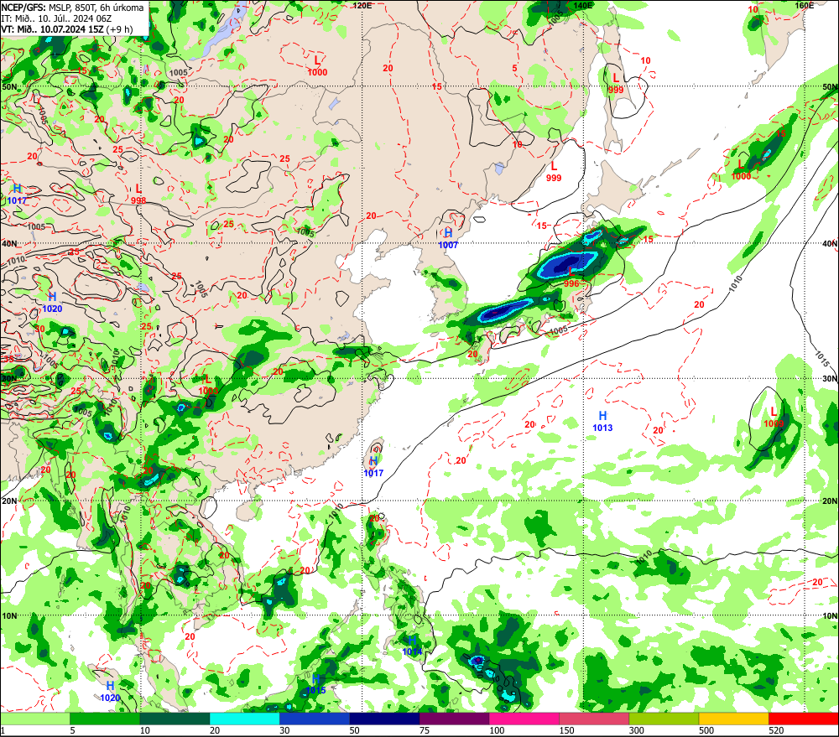839x737 pixels.
Task: Click the high pressure '1007' label over Korea
Action: 448,245
